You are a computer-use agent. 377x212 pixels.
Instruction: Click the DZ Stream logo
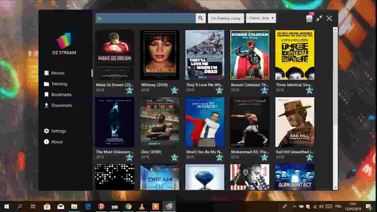tap(64, 40)
